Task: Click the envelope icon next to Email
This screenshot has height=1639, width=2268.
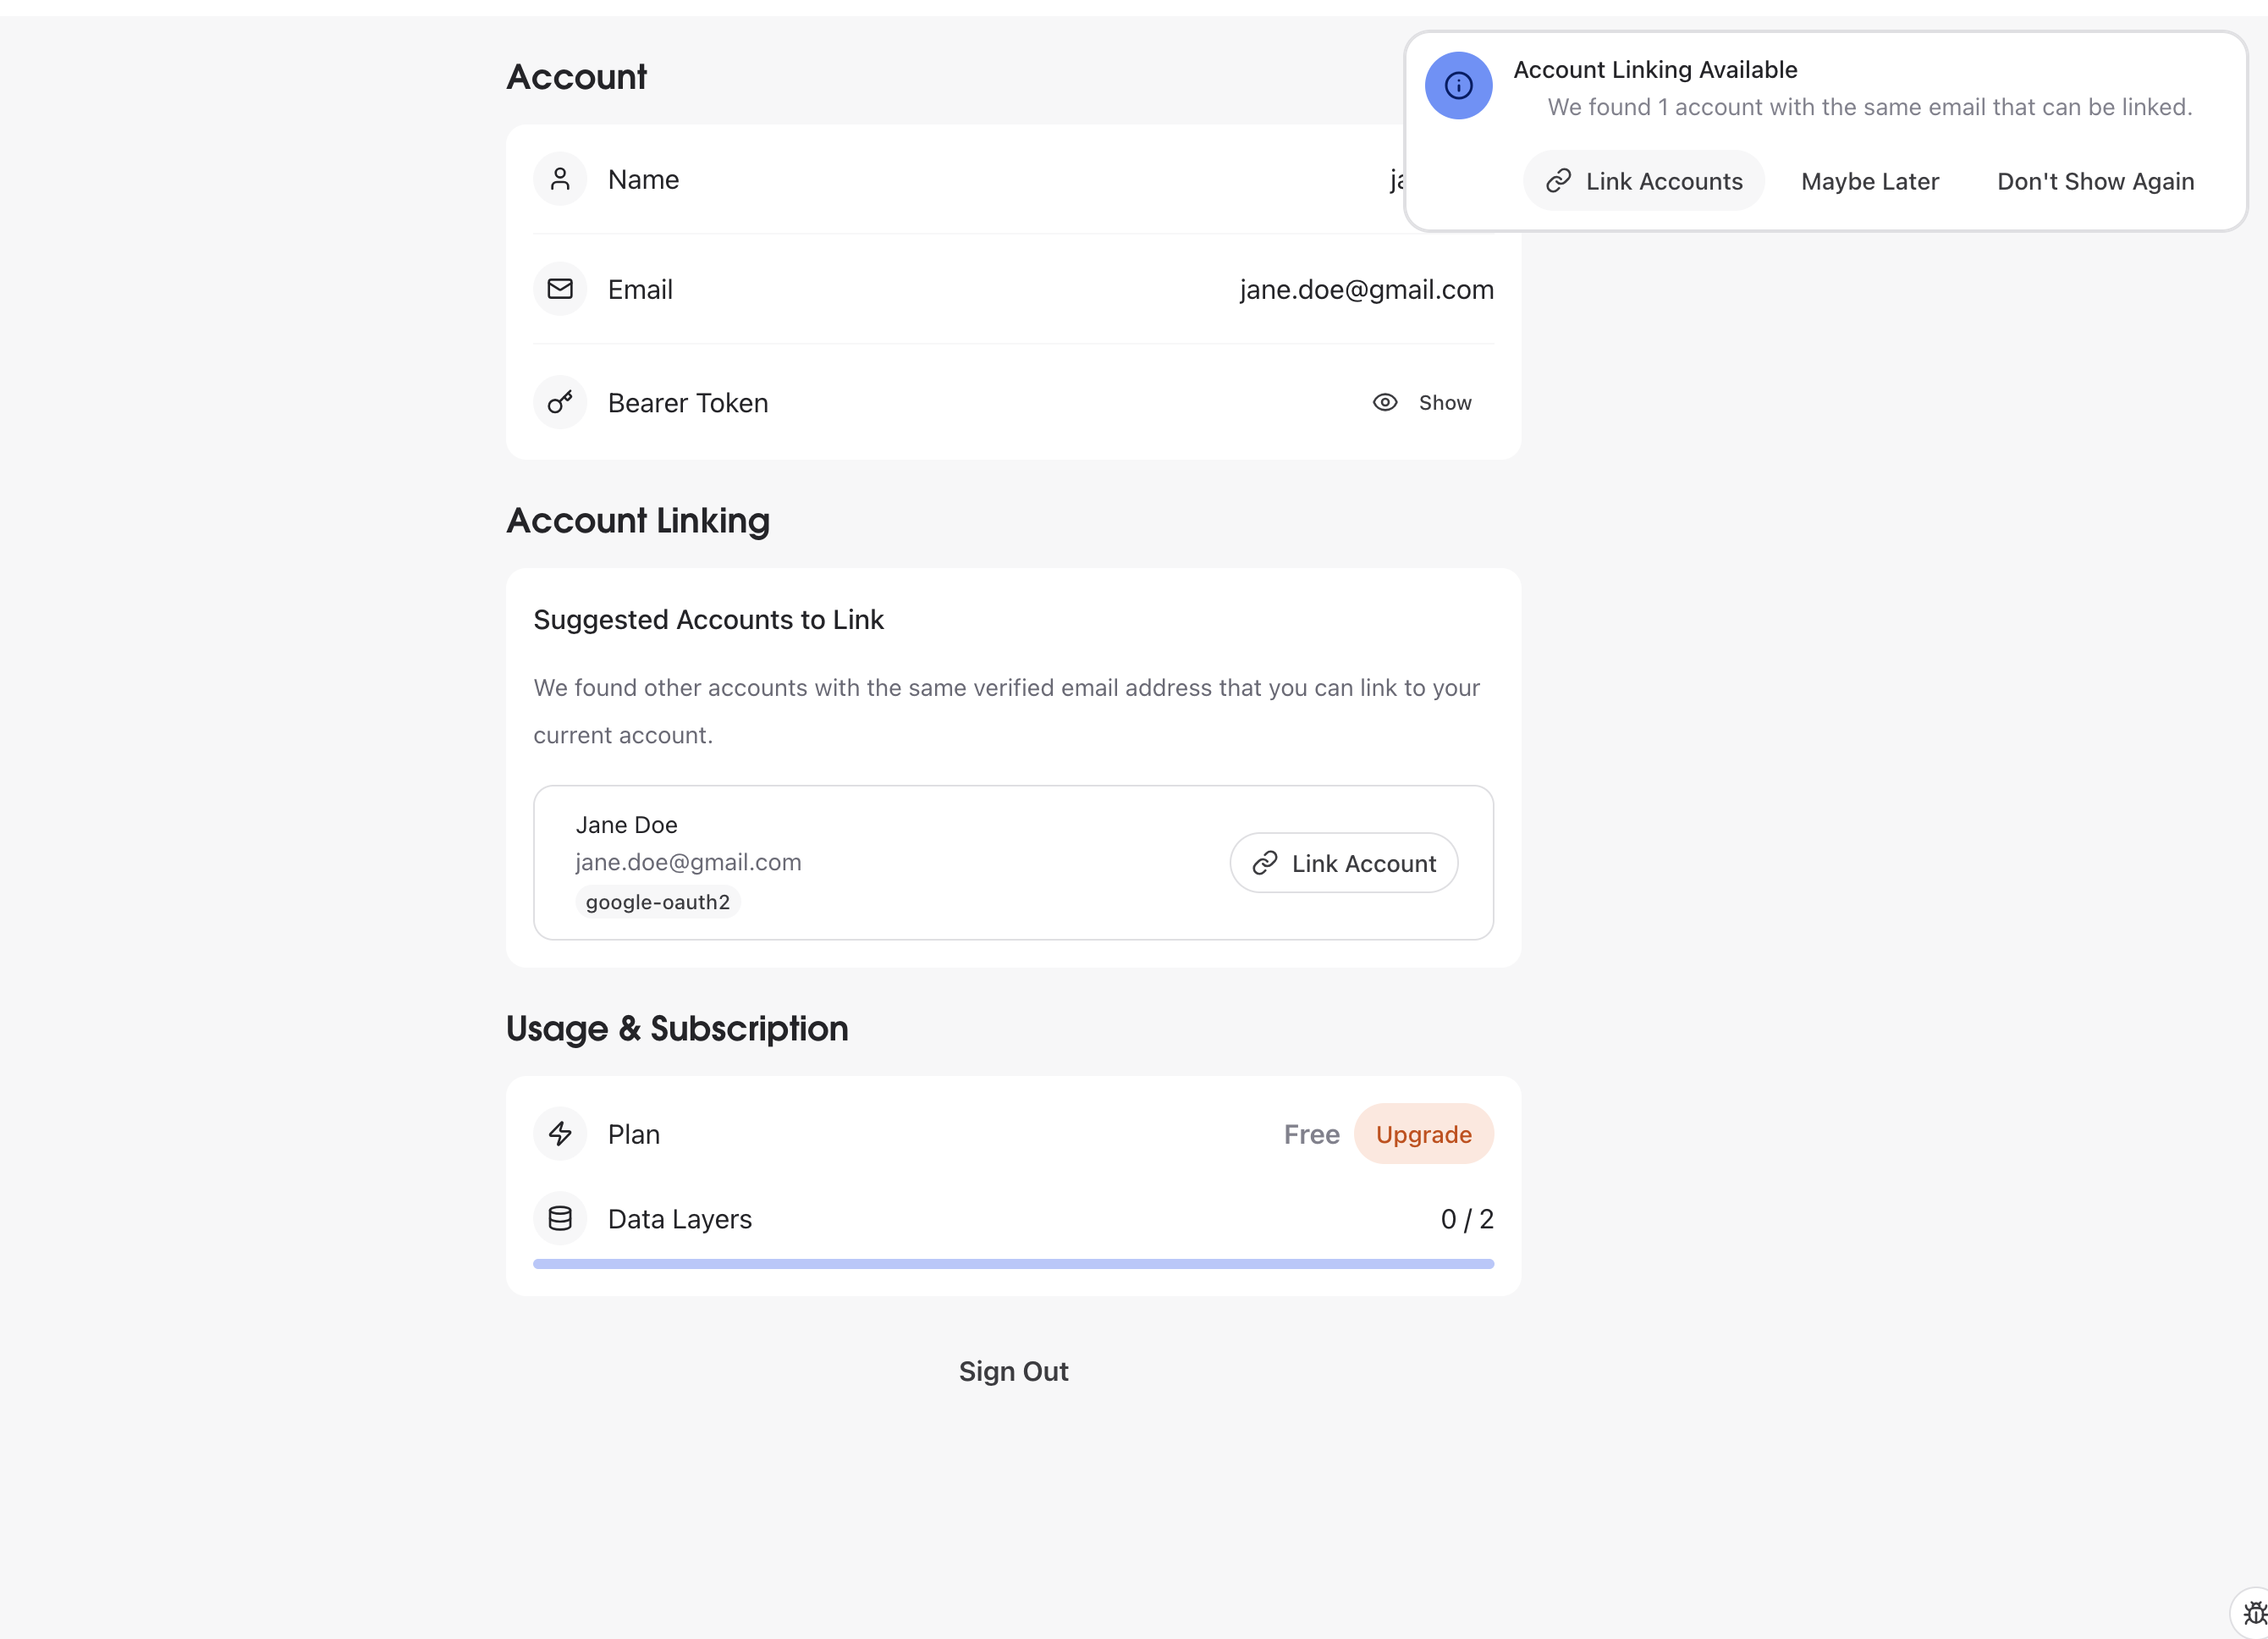Action: (560, 290)
